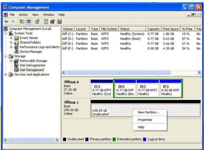204x150 pixels.
Task: Click the volume list scroll left arrow
Action: point(64,72)
